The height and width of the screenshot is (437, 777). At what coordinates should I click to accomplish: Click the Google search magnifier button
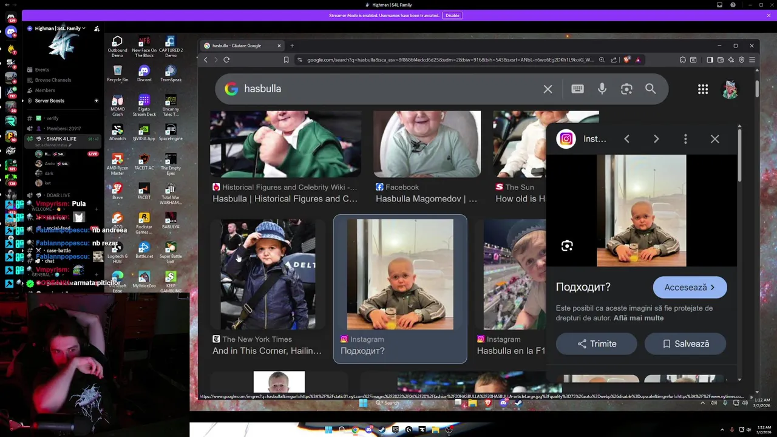(650, 89)
